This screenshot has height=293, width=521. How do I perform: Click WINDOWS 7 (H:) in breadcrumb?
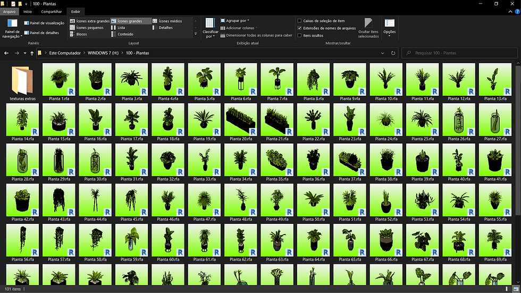tap(103, 53)
